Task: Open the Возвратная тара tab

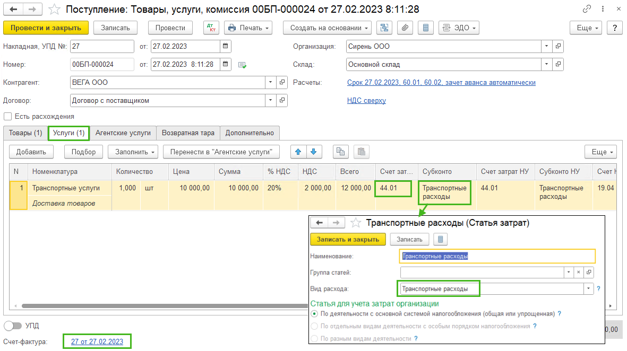Action: tap(188, 133)
